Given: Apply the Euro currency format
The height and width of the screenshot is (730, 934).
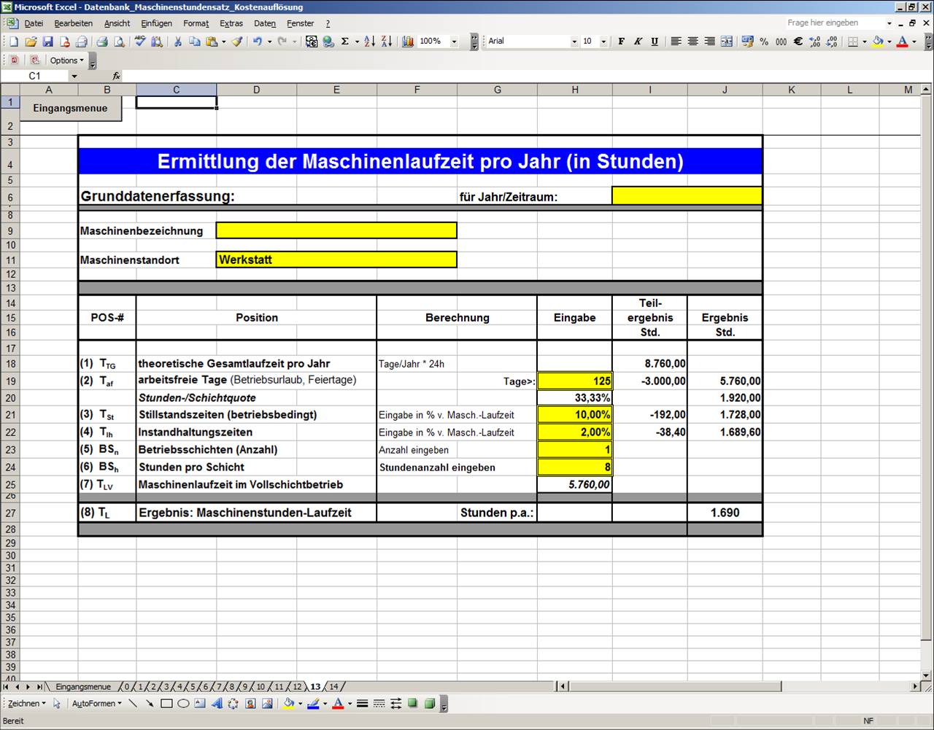Looking at the screenshot, I should 798,42.
